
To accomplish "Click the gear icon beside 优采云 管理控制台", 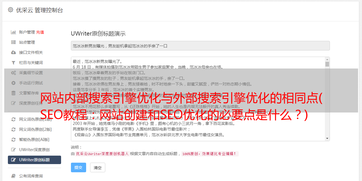I will click(x=10, y=10).
